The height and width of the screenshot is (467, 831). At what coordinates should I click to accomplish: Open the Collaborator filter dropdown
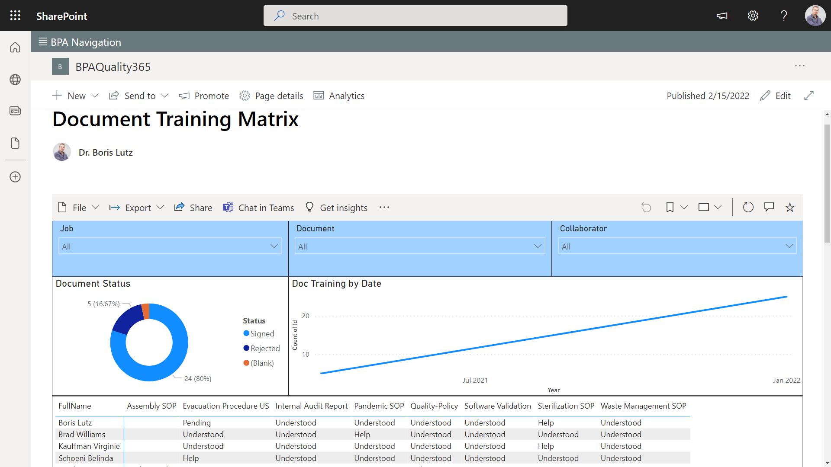[x=677, y=246]
